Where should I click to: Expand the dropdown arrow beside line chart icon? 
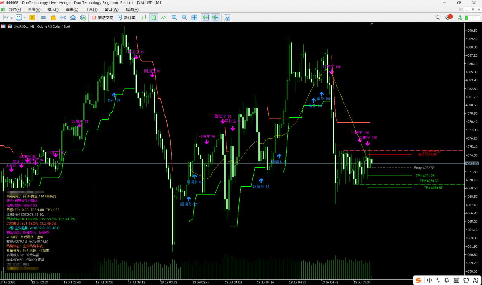click(12, 18)
